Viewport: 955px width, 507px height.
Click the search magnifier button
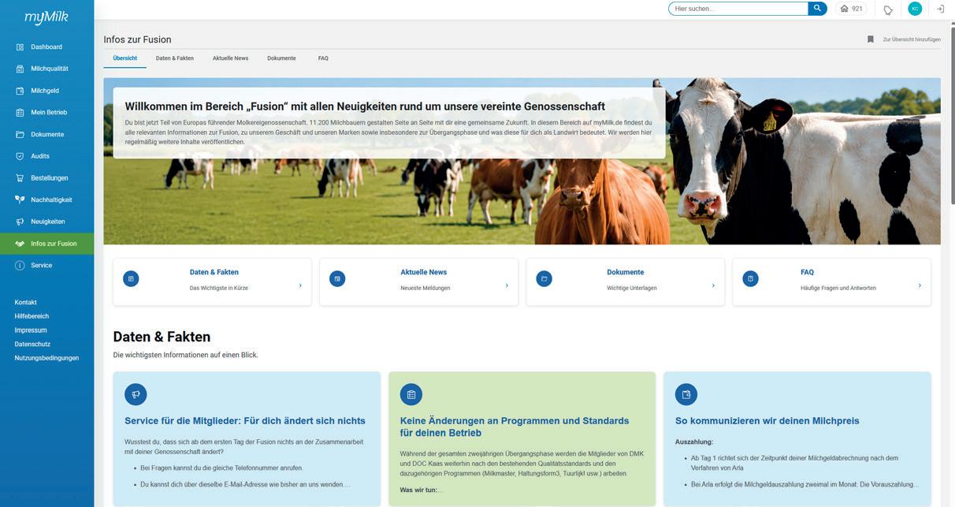(817, 9)
